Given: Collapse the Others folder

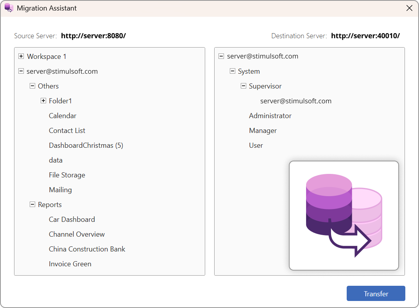Looking at the screenshot, I should (32, 86).
